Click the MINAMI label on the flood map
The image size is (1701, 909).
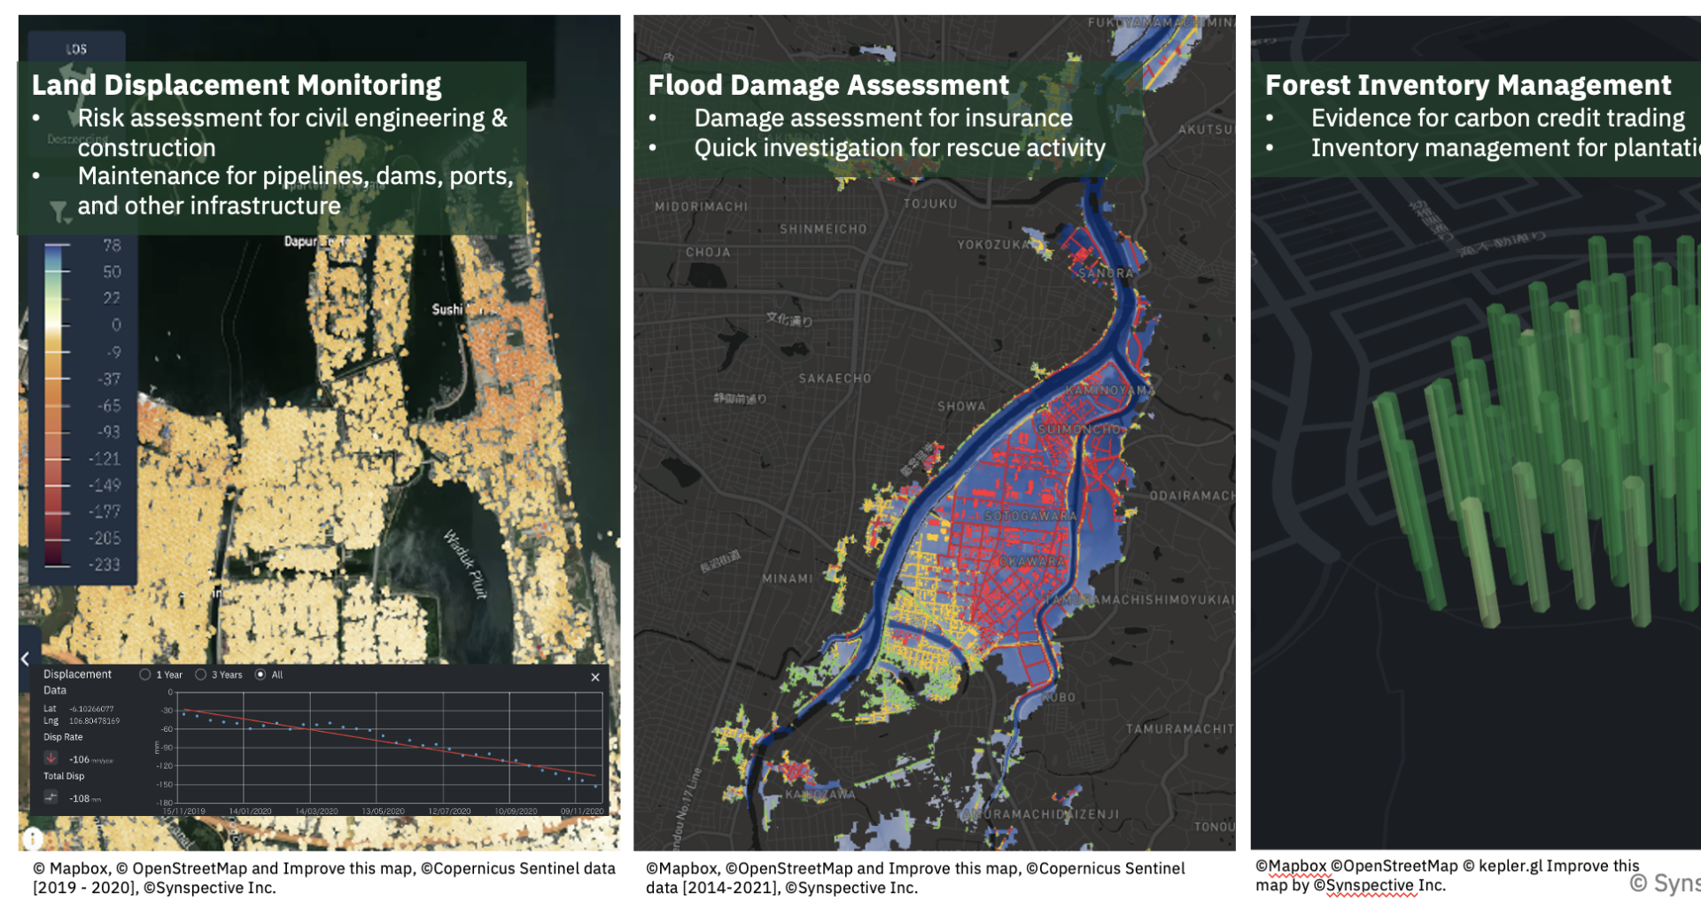pos(788,579)
